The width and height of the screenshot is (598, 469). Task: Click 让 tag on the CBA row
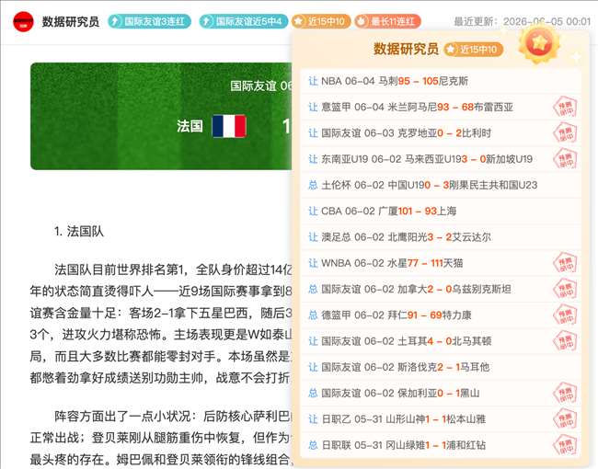[313, 211]
